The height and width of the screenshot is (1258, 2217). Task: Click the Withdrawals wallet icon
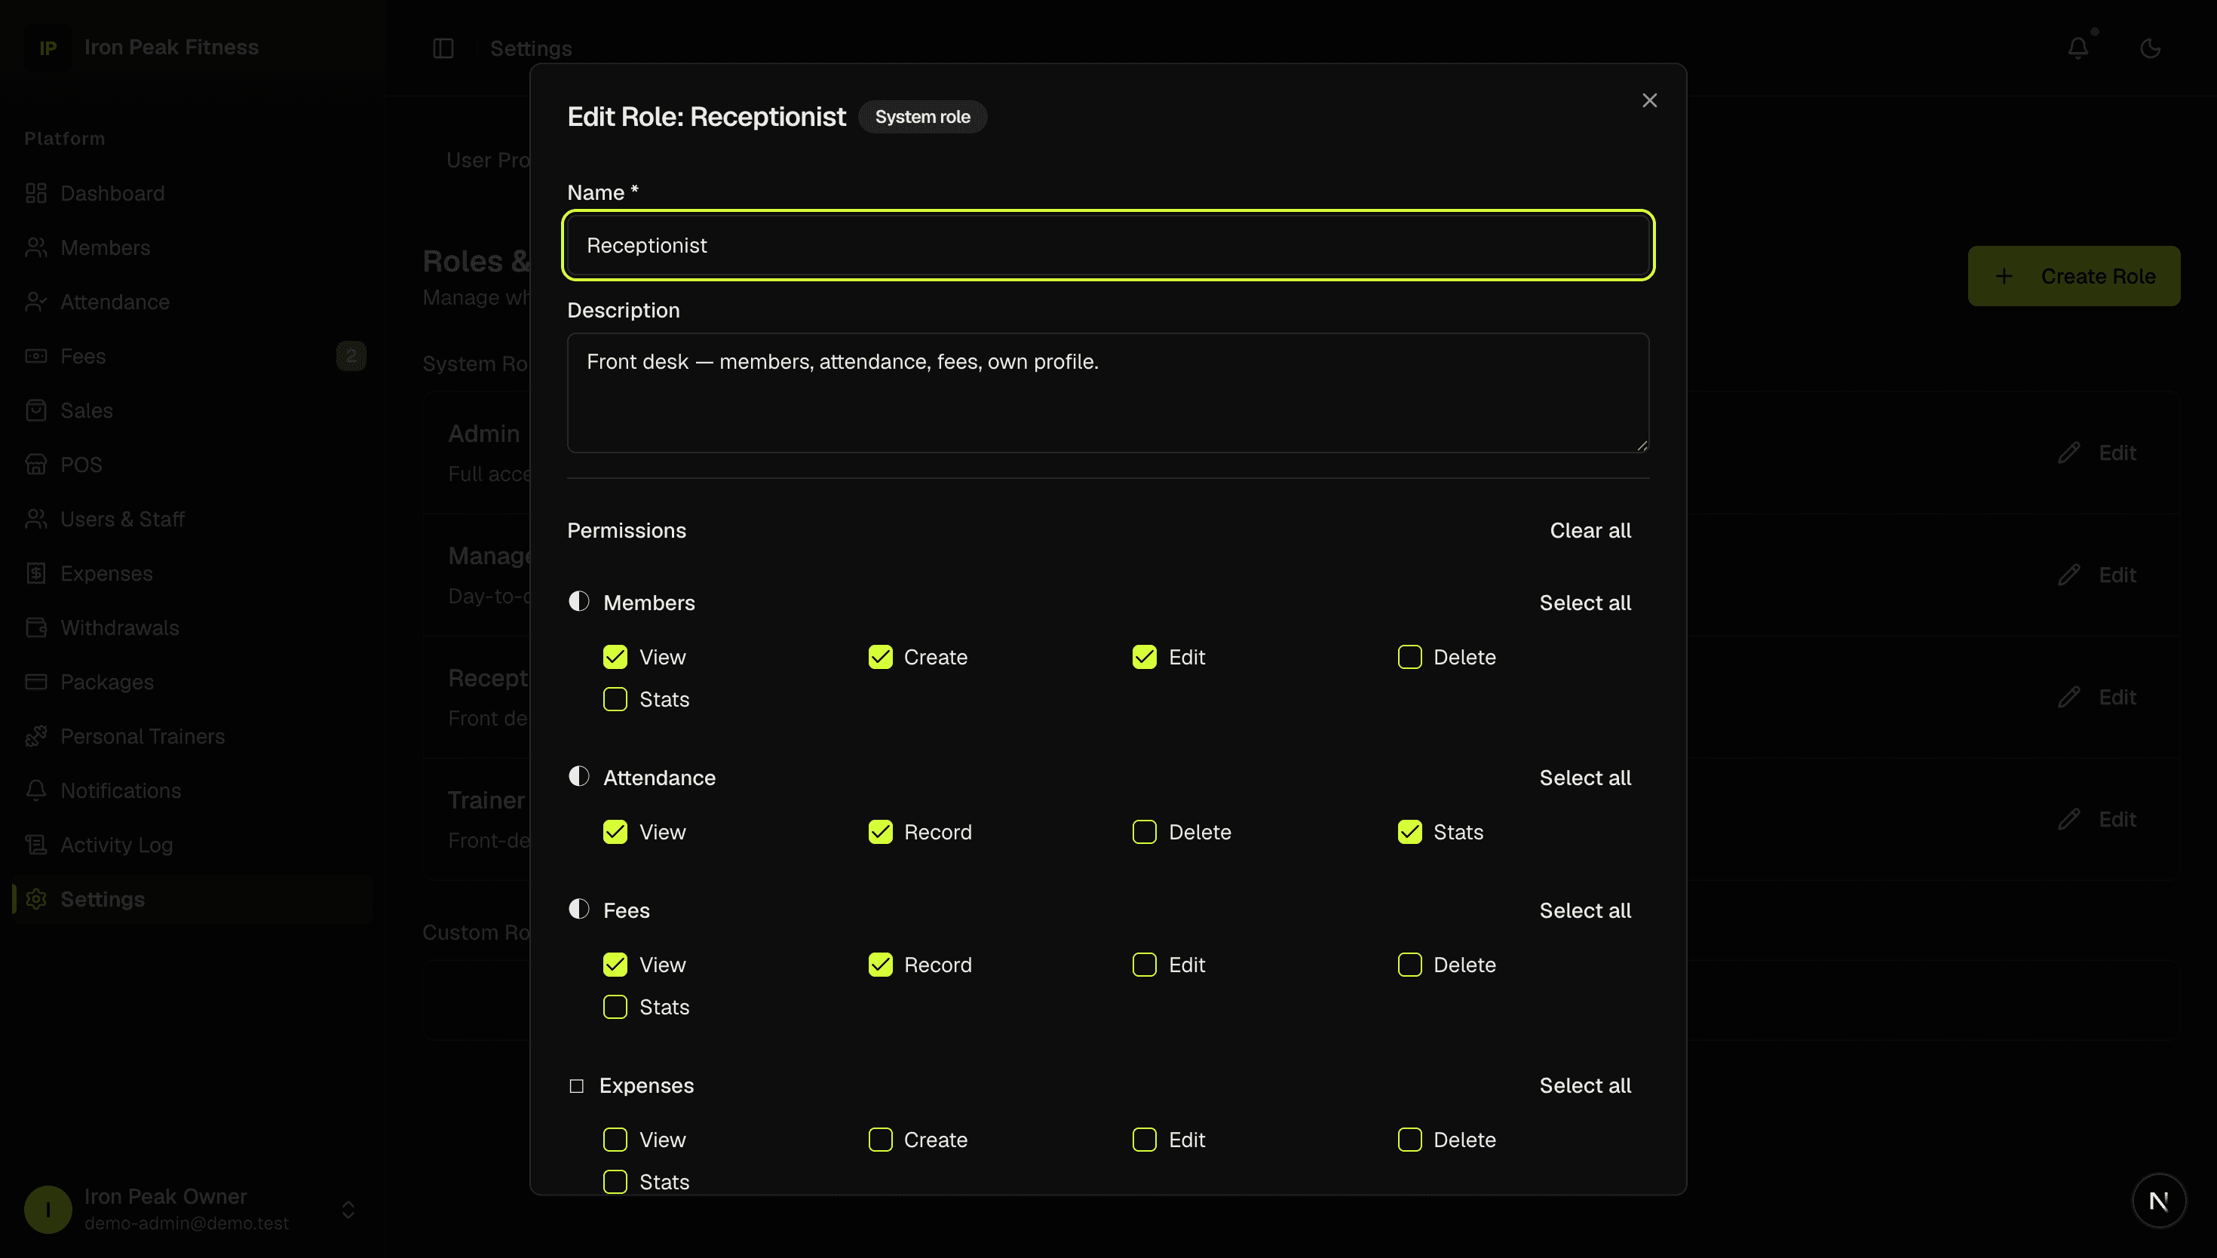coord(36,628)
